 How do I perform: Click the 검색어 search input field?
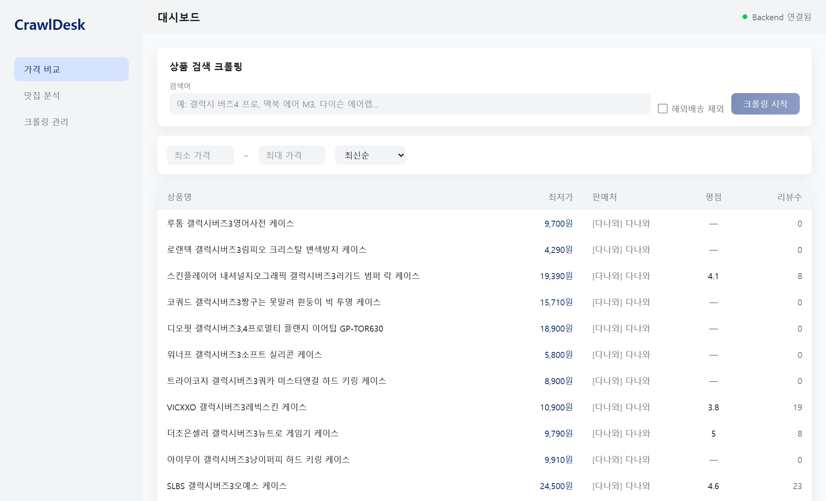[x=410, y=104]
